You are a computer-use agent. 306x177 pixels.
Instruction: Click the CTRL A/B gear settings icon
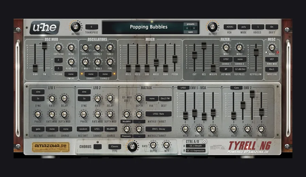click(x=204, y=141)
